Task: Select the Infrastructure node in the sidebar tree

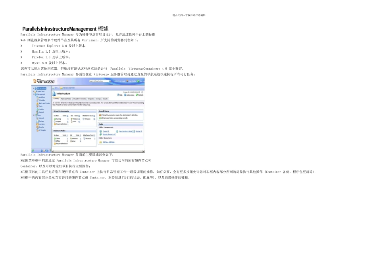Action: pos(42,88)
